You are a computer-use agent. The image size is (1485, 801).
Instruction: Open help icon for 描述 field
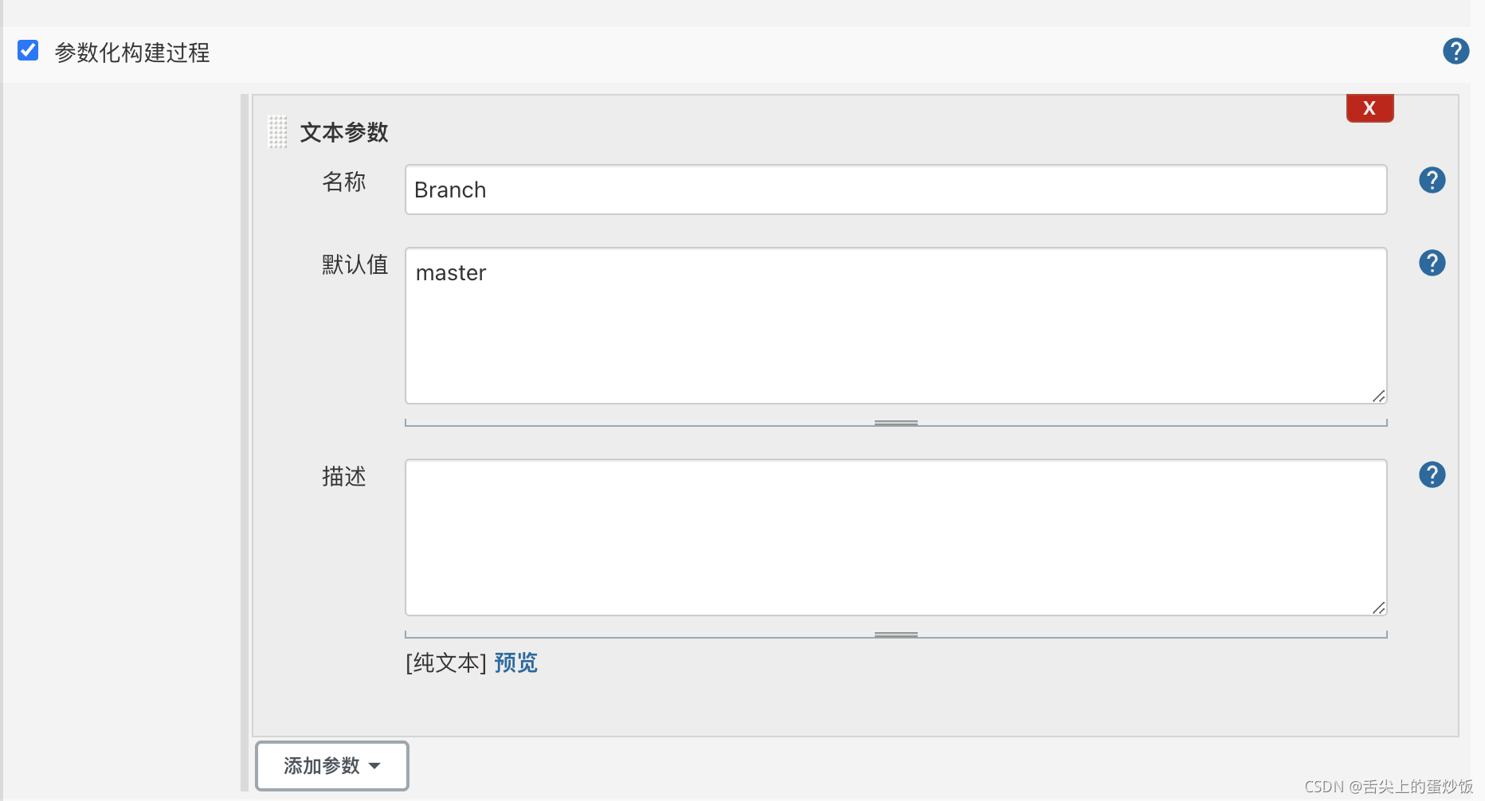coord(1432,475)
